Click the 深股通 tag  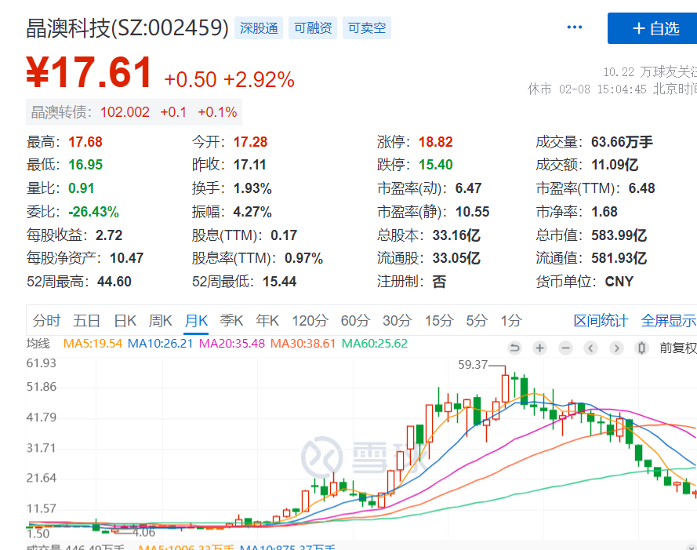click(259, 28)
